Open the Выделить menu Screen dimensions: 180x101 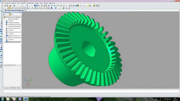pos(14,3)
